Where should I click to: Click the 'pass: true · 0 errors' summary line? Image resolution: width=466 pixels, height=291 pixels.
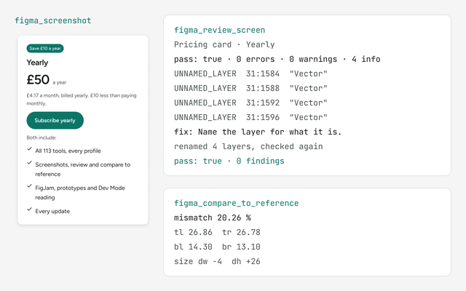coord(277,59)
